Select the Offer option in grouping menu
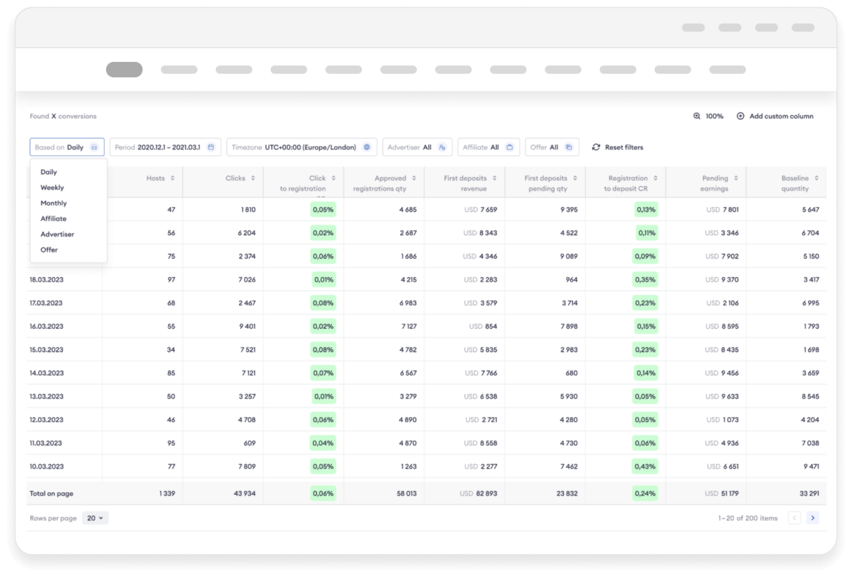Image resolution: width=852 pixels, height=578 pixels. (x=49, y=250)
